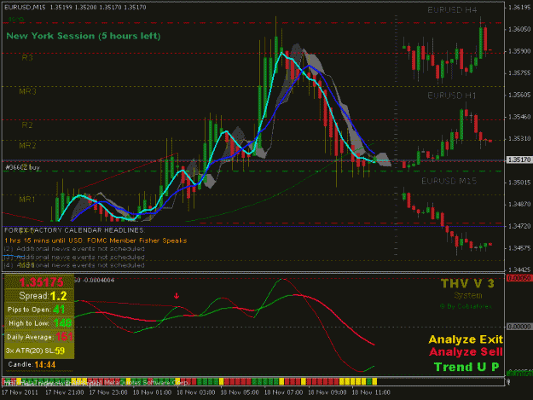
Task: Click the 1.35015 price axis value
Action: (x=519, y=183)
